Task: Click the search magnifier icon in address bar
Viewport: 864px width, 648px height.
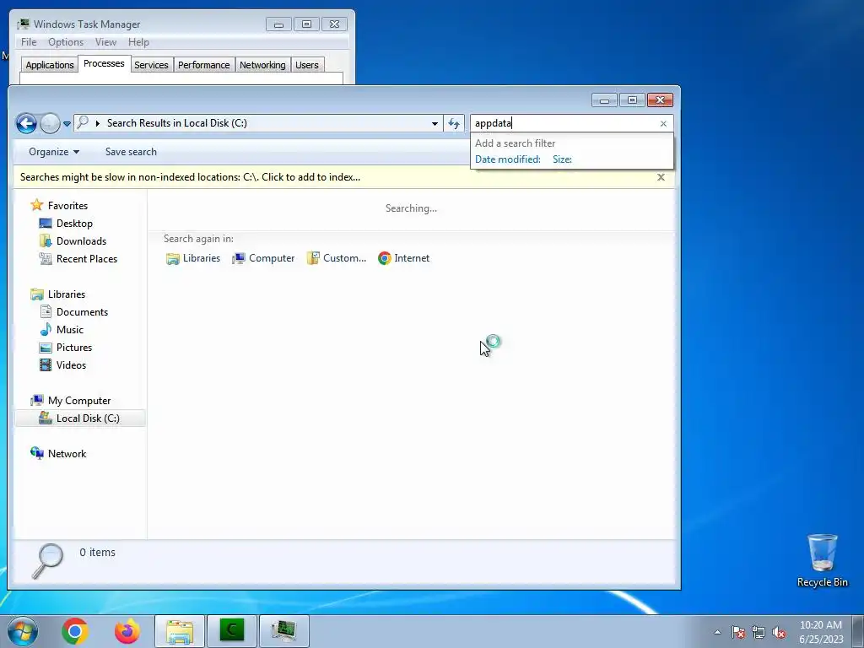Action: click(x=83, y=123)
